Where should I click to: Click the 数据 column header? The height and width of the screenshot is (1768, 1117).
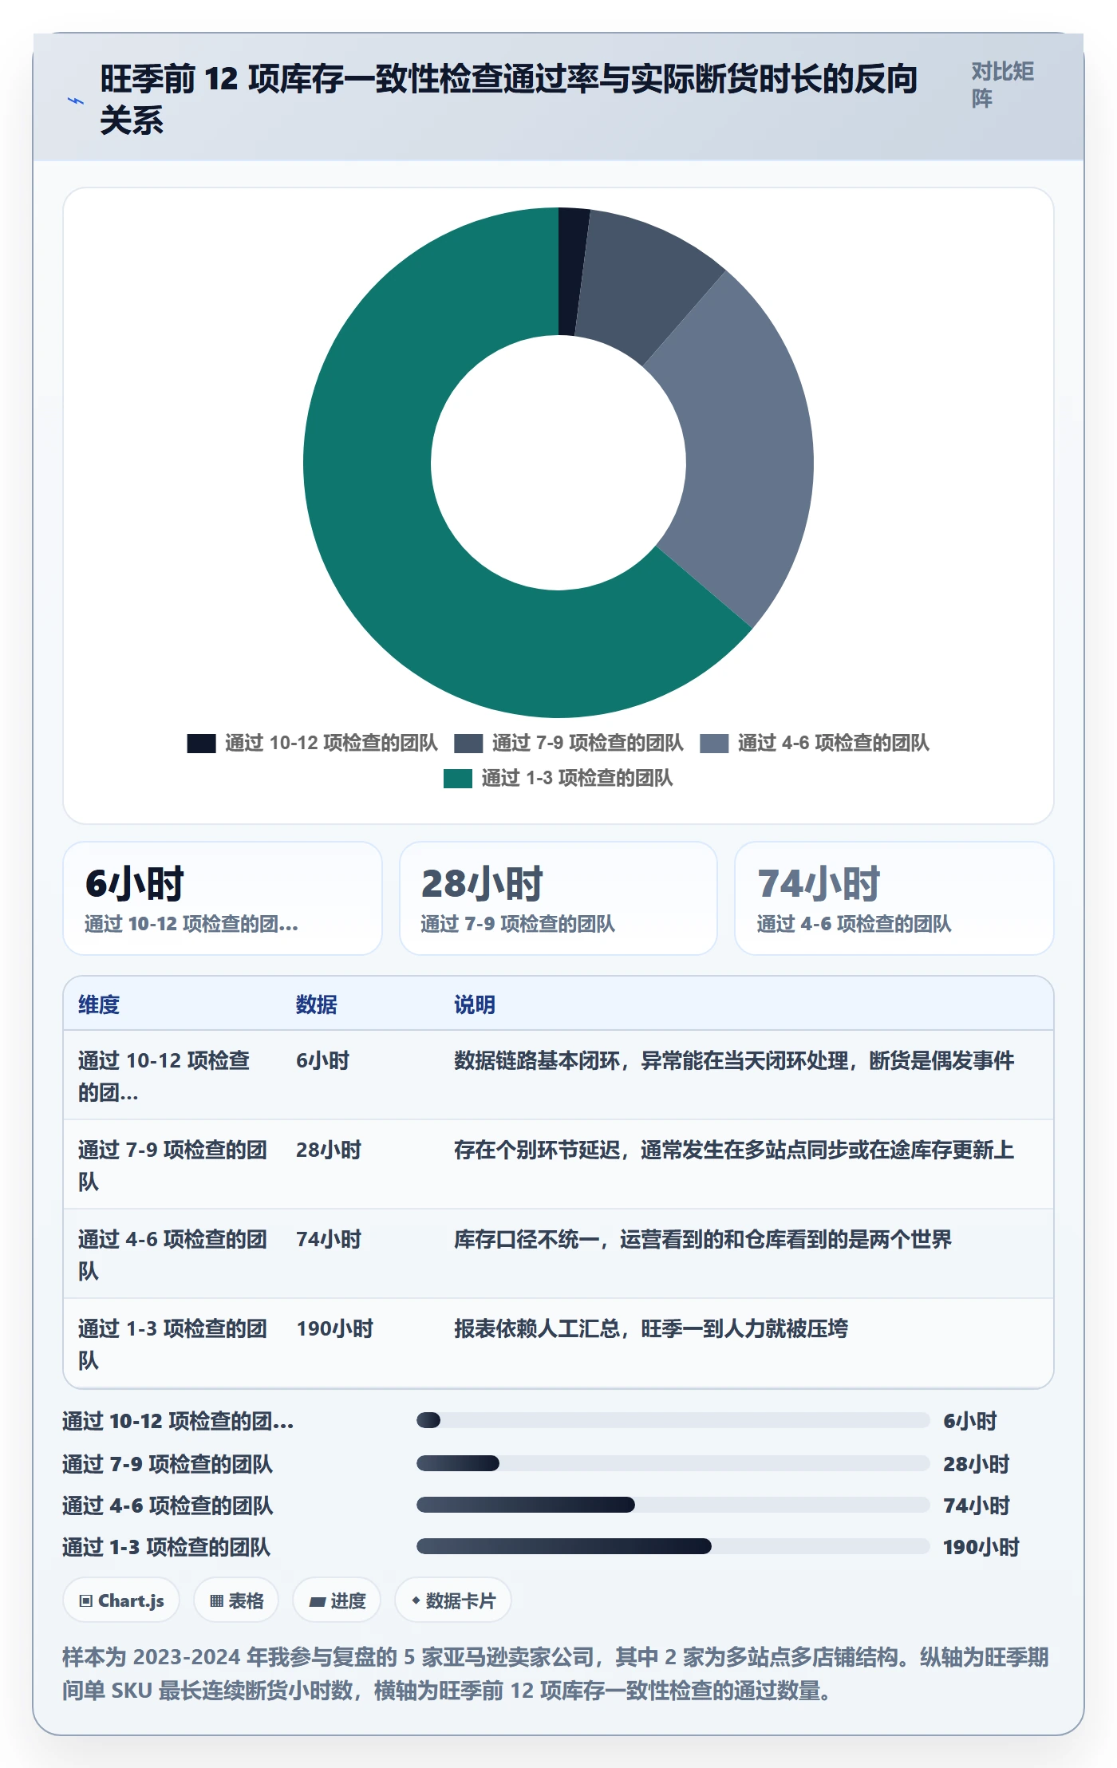click(317, 1004)
